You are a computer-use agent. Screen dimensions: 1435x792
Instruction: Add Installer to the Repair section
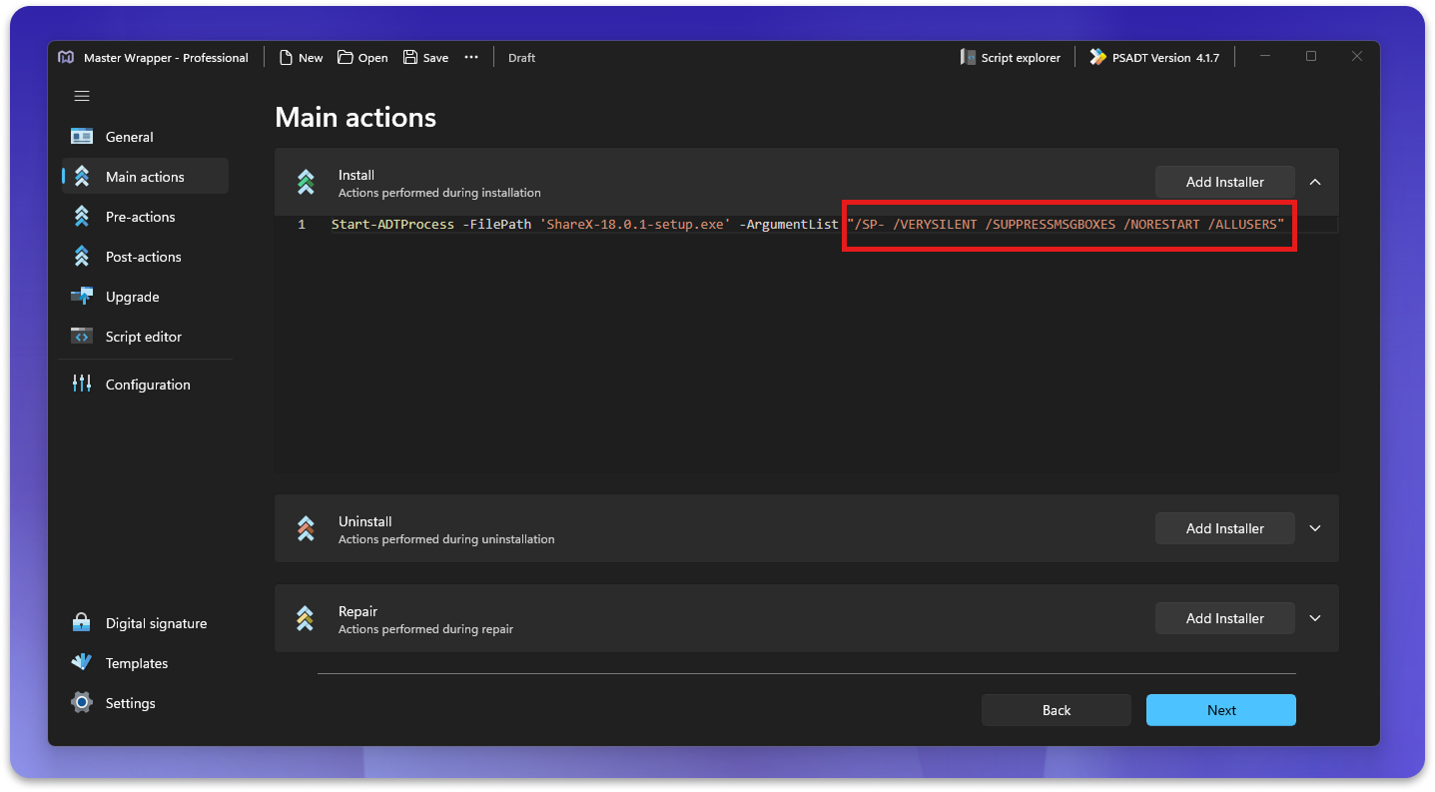[x=1225, y=618]
